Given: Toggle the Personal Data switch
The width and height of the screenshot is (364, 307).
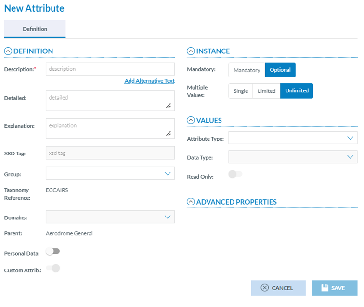Looking at the screenshot, I should (52, 251).
